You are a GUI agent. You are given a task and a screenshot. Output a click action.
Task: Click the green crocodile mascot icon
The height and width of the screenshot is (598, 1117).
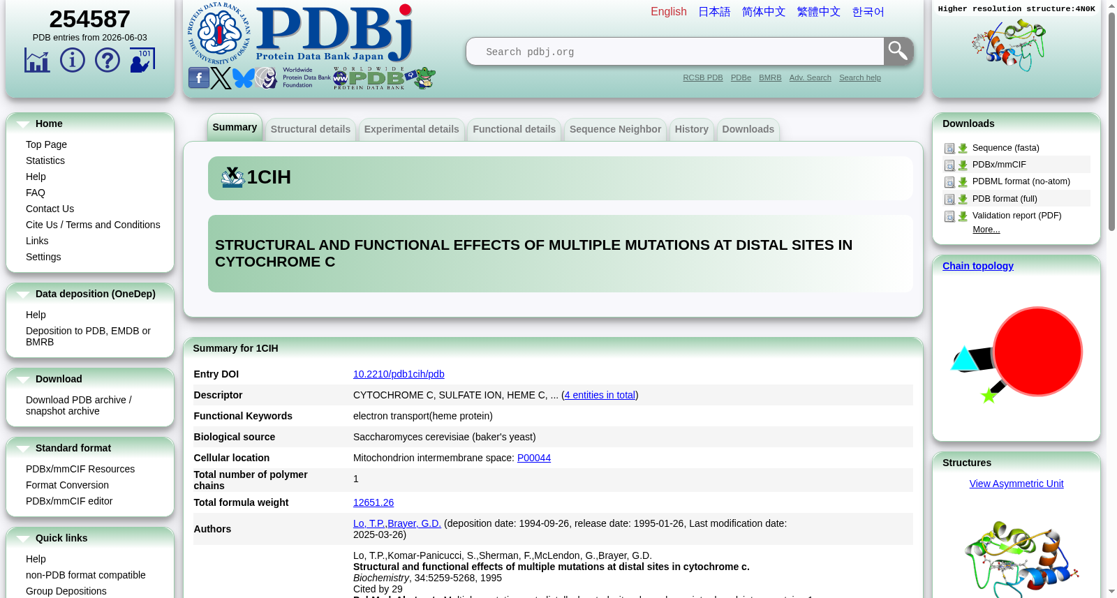(x=421, y=78)
